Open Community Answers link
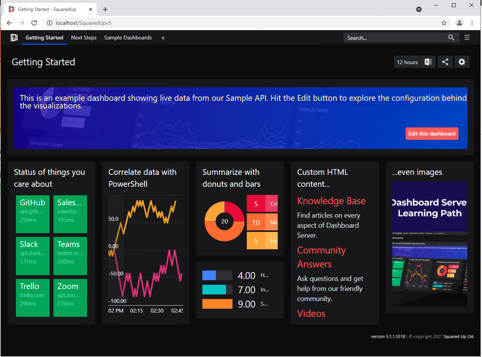The height and width of the screenshot is (357, 482). click(321, 257)
